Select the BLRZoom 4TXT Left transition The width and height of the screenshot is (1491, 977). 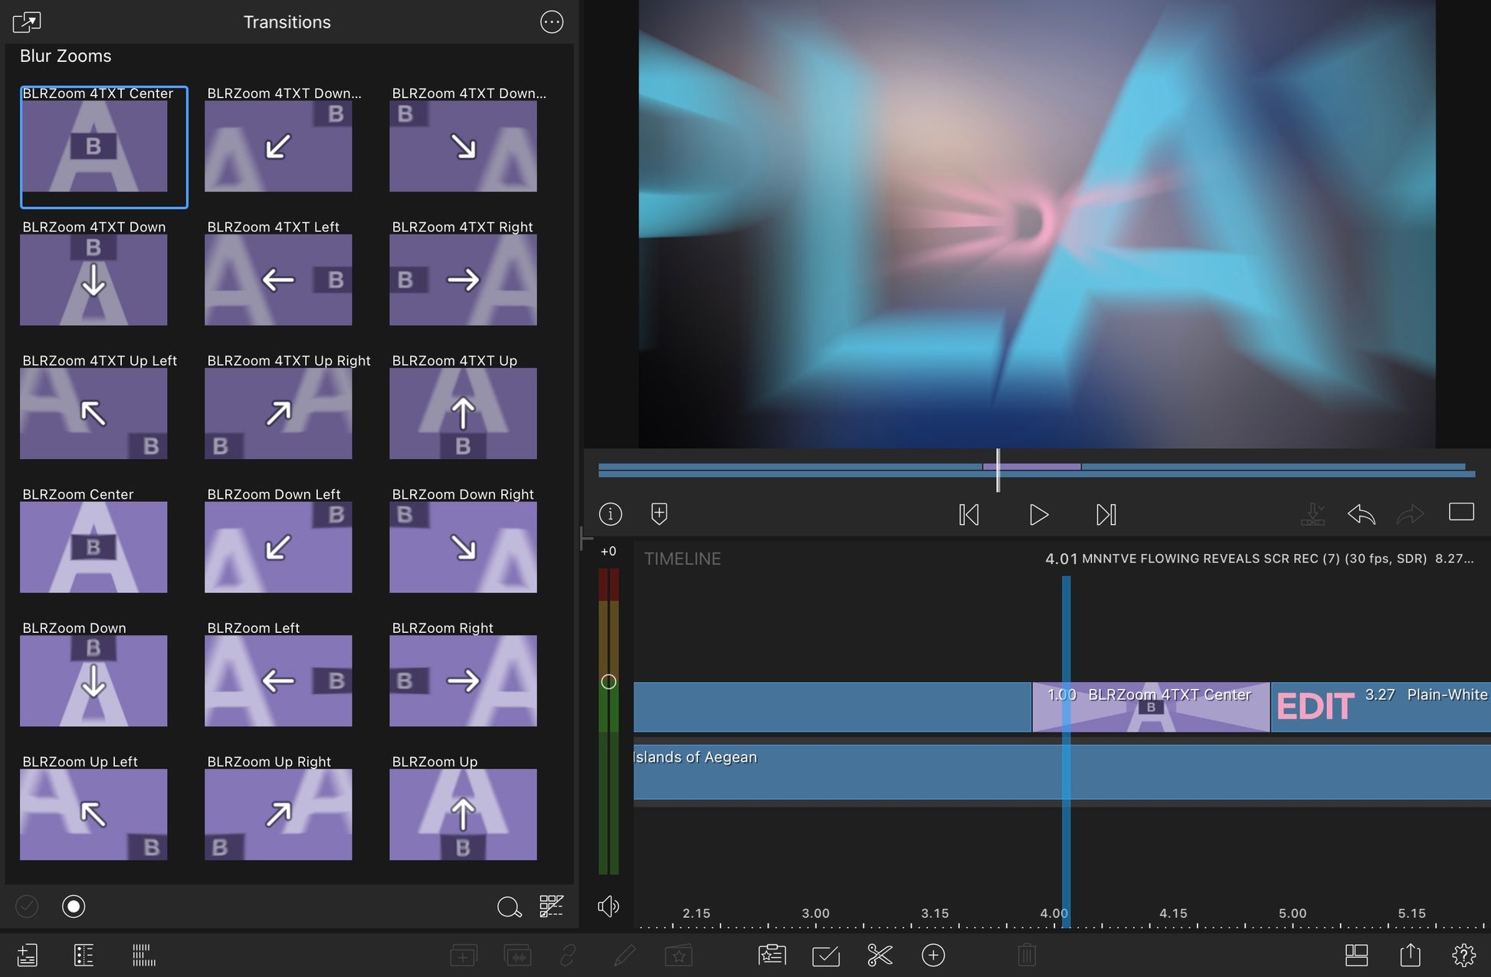[278, 279]
